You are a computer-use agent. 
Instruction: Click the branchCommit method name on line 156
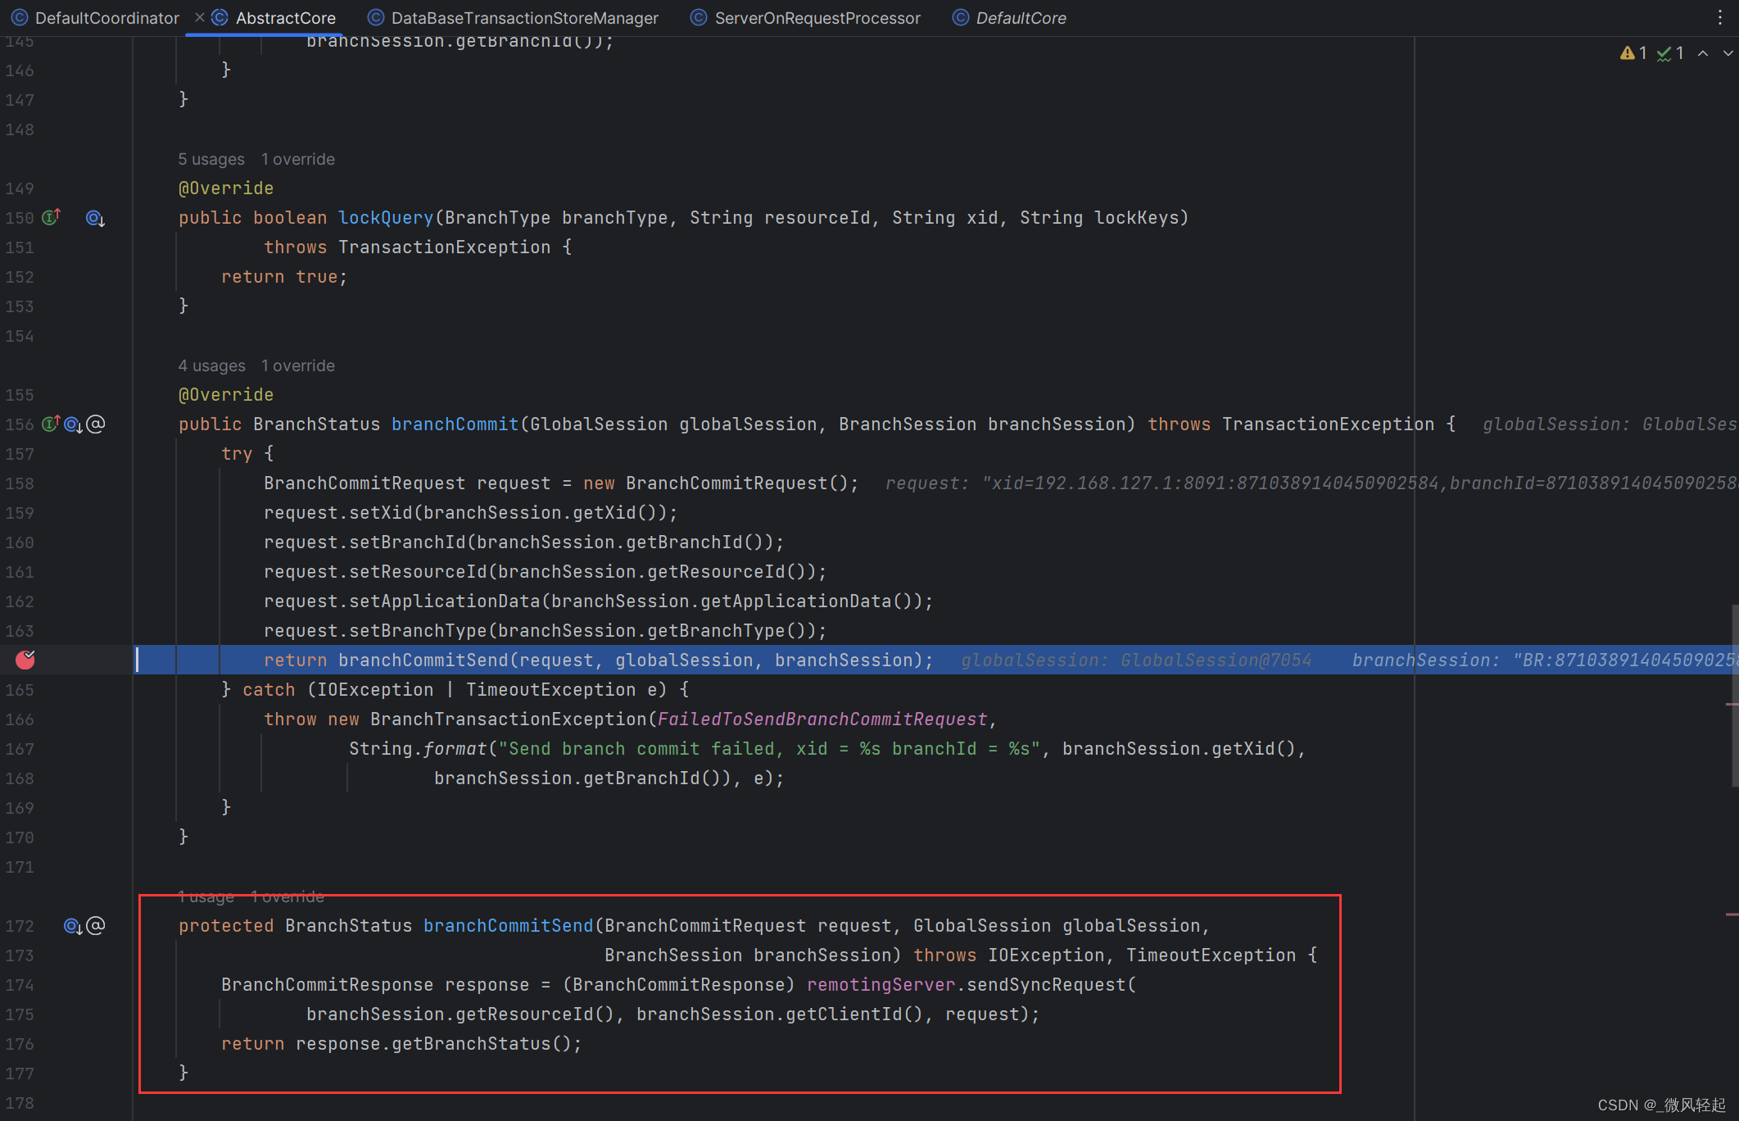pyautogui.click(x=455, y=424)
